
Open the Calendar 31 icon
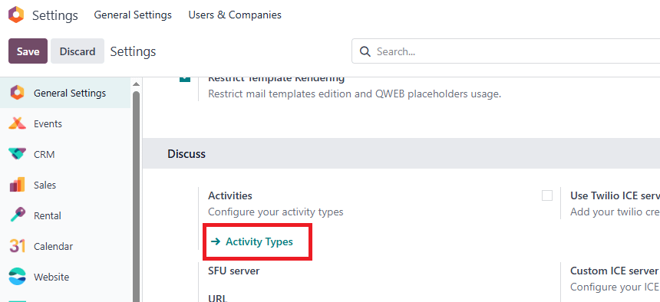click(x=17, y=246)
